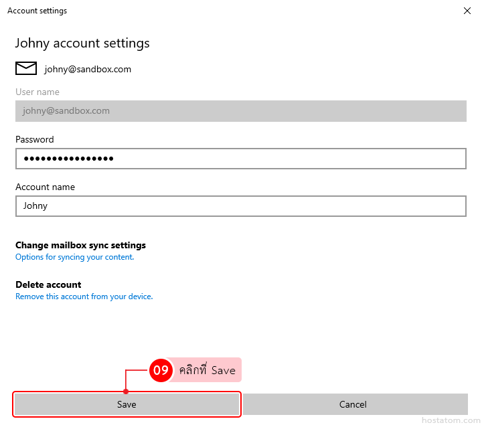The width and height of the screenshot is (482, 425).
Task: Click the Change mailbox sync settings heading
Action: [80, 245]
